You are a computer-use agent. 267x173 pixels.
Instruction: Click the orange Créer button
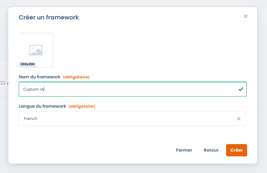pyautogui.click(x=236, y=150)
